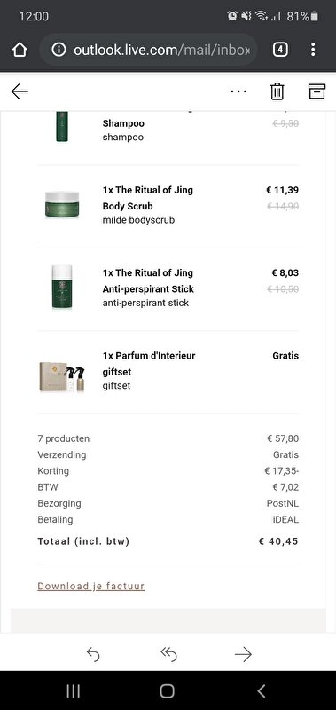Tap the browser home icon
Screen dimensions: 336x710
(x=20, y=50)
